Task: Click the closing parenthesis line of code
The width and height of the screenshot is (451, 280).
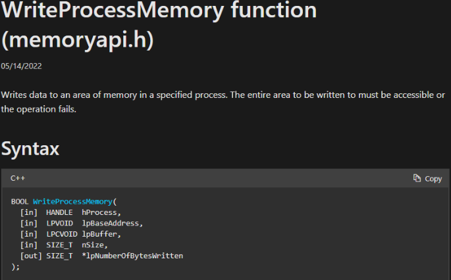Action: coord(16,266)
